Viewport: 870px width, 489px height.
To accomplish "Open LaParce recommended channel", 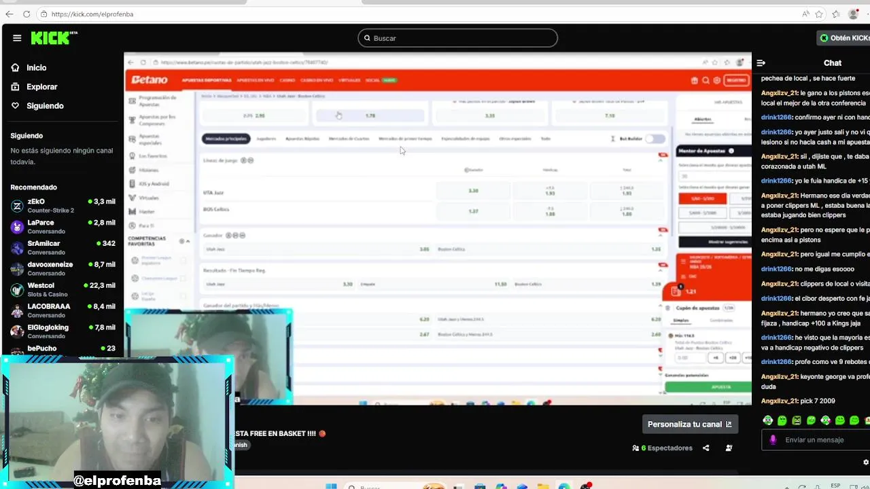I will pyautogui.click(x=62, y=226).
